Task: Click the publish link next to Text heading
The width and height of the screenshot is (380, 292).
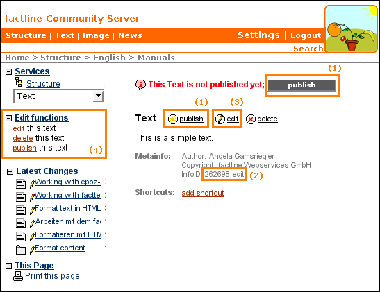Action: [x=191, y=119]
